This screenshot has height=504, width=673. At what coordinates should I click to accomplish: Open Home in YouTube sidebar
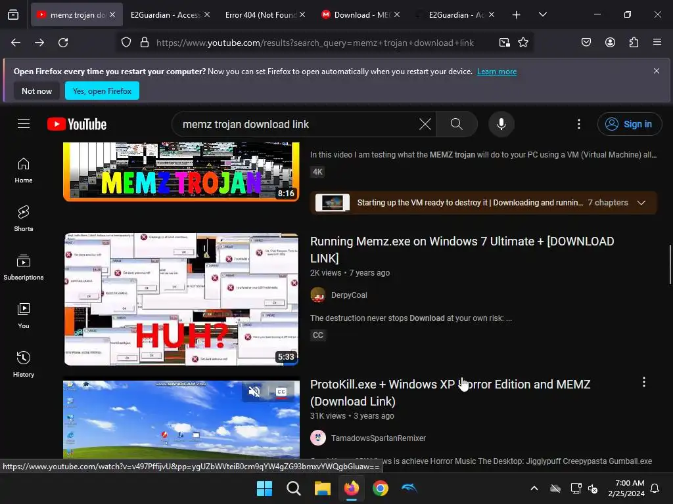pos(24,170)
